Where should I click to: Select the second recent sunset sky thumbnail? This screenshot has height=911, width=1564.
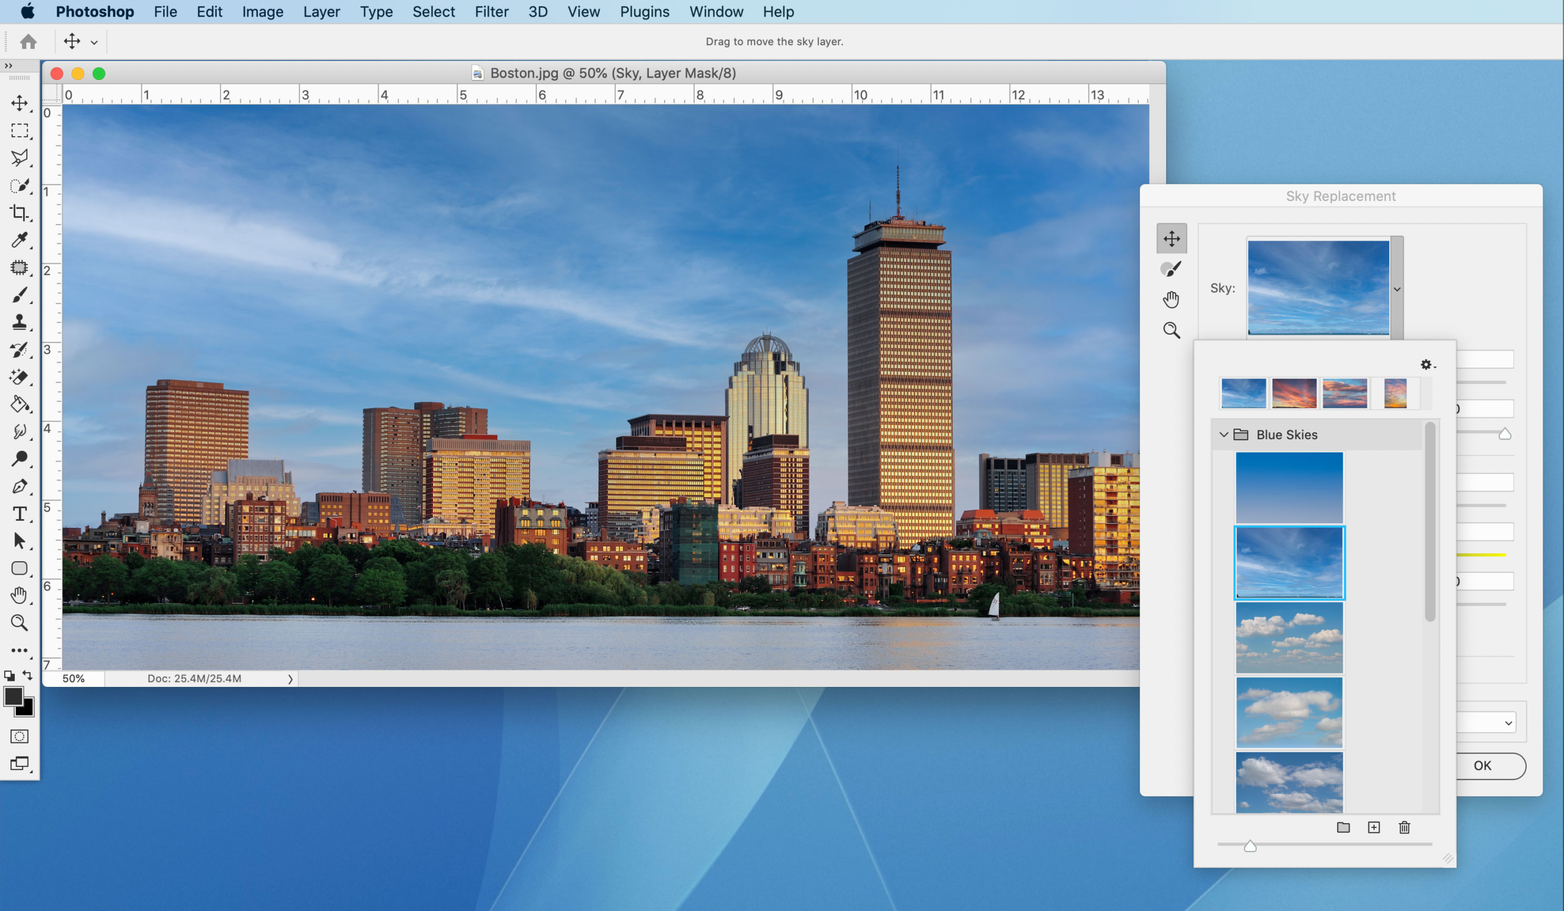1294,393
